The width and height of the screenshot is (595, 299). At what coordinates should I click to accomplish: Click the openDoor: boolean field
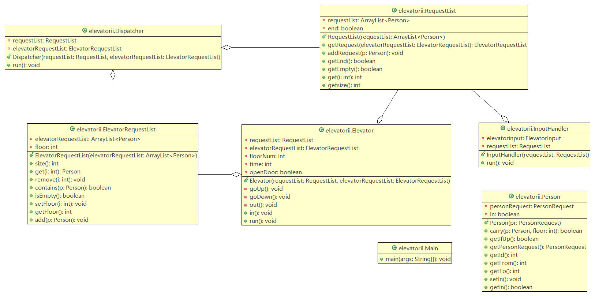click(276, 172)
